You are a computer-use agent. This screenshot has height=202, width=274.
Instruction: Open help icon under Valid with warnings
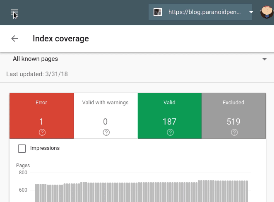(x=106, y=132)
